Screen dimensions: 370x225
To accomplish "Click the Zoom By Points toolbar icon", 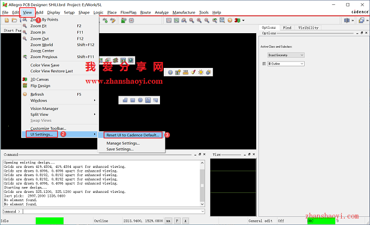I will click(x=184, y=21).
